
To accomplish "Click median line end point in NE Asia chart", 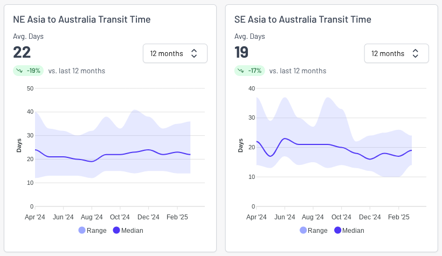I will pyautogui.click(x=190, y=155).
